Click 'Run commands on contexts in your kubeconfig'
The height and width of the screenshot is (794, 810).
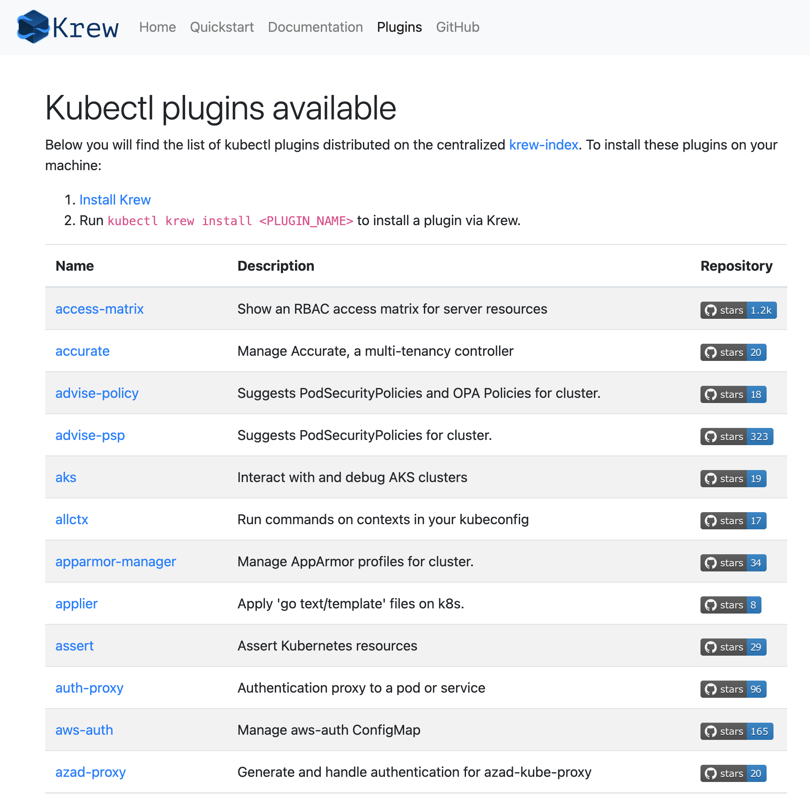[383, 519]
